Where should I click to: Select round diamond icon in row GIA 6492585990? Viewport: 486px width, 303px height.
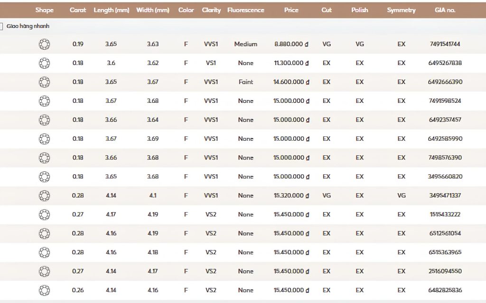pos(44,139)
